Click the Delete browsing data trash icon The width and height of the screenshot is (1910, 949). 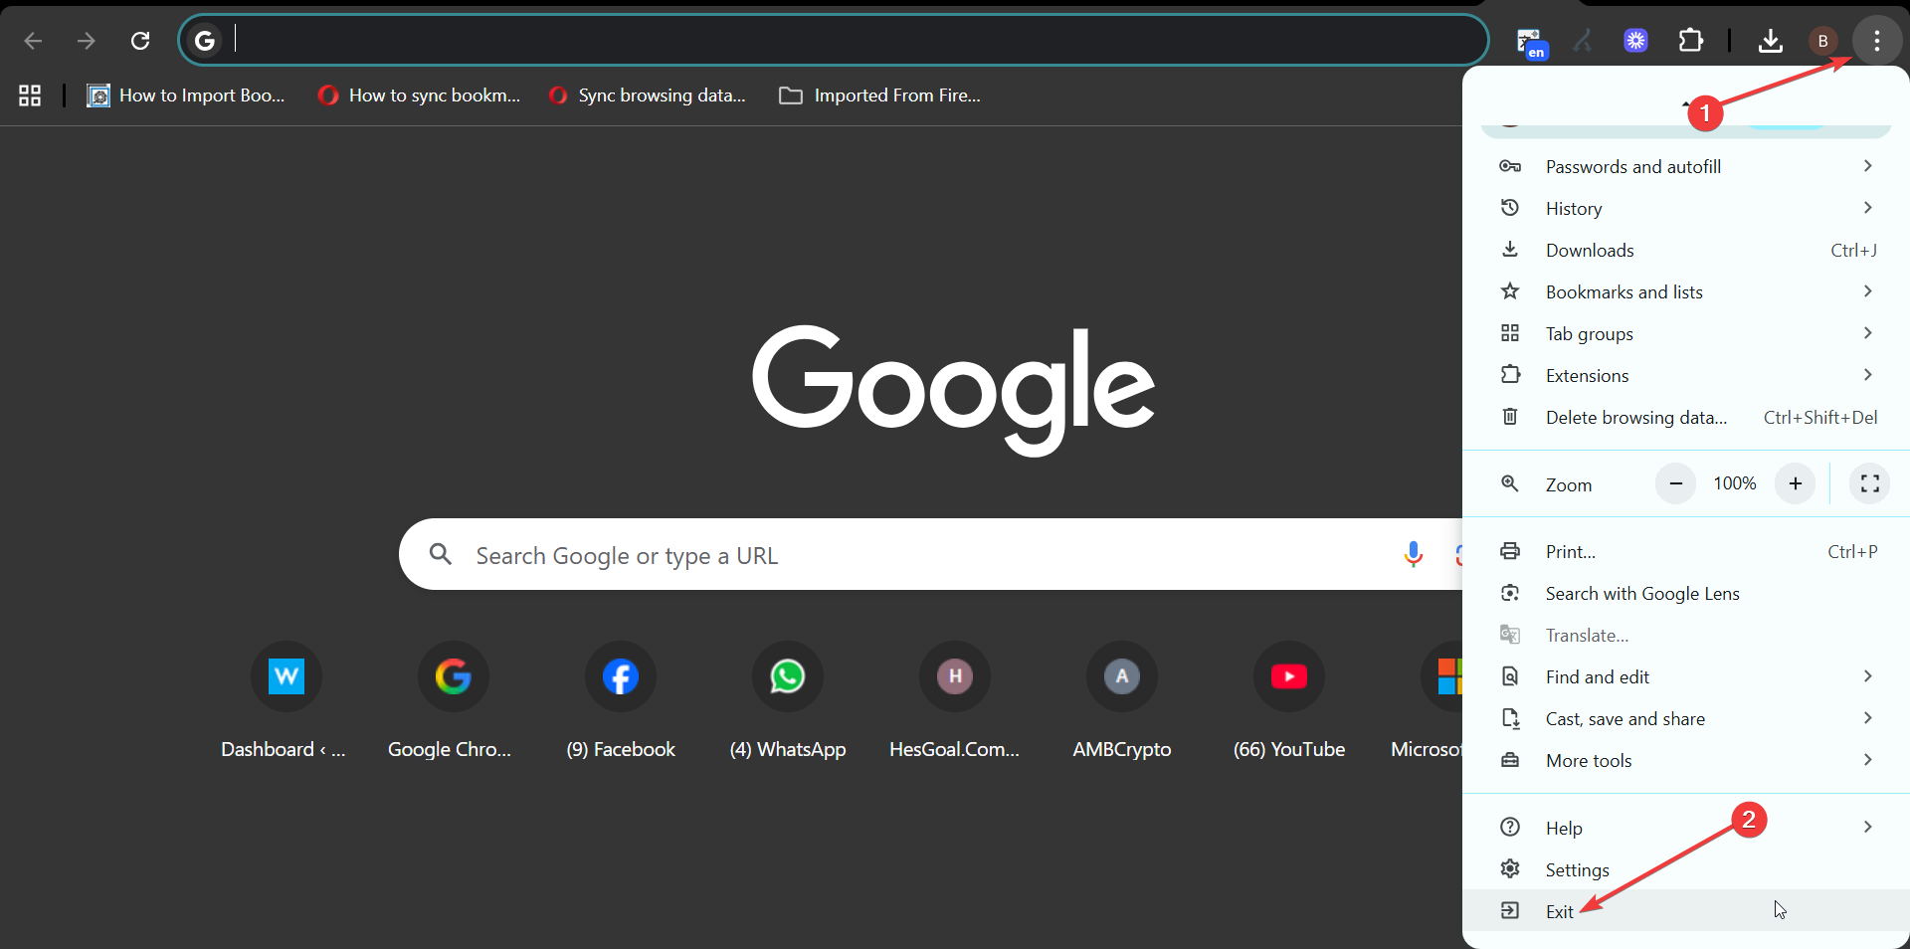[1509, 417]
